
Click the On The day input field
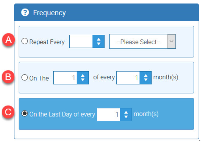(65, 78)
